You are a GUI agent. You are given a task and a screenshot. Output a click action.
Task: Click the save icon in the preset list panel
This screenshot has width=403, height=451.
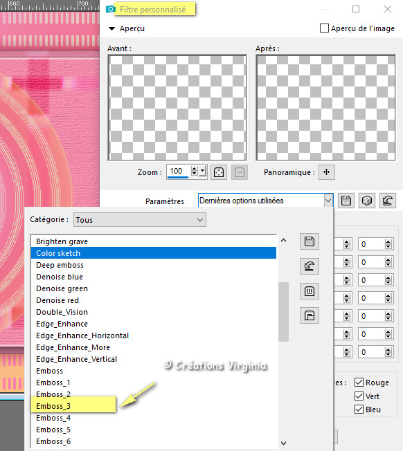[x=310, y=241]
